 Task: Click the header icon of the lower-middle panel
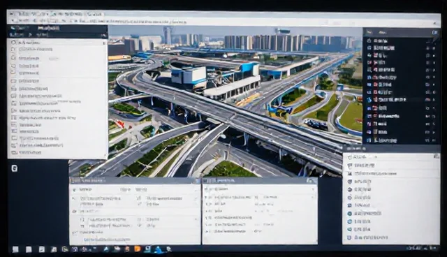(x=310, y=180)
